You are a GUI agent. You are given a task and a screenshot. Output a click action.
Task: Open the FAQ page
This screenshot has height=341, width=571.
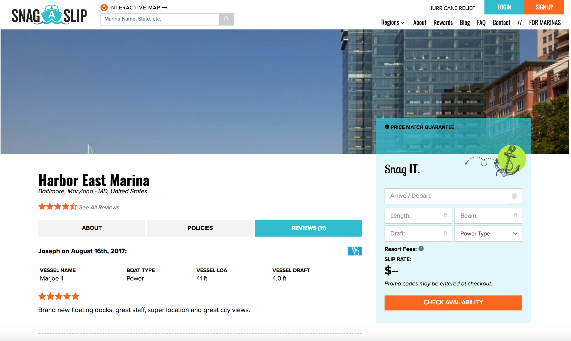(481, 22)
